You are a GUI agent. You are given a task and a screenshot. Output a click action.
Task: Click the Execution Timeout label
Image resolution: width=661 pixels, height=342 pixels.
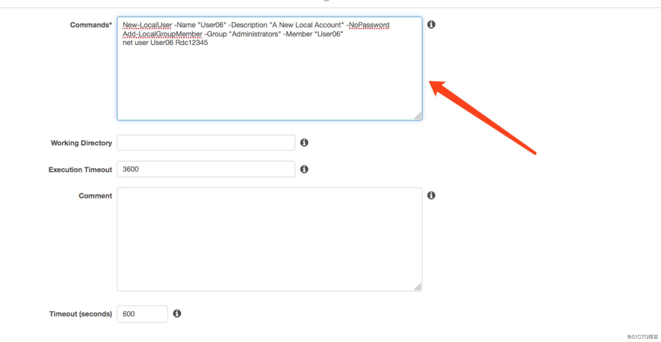pyautogui.click(x=80, y=170)
